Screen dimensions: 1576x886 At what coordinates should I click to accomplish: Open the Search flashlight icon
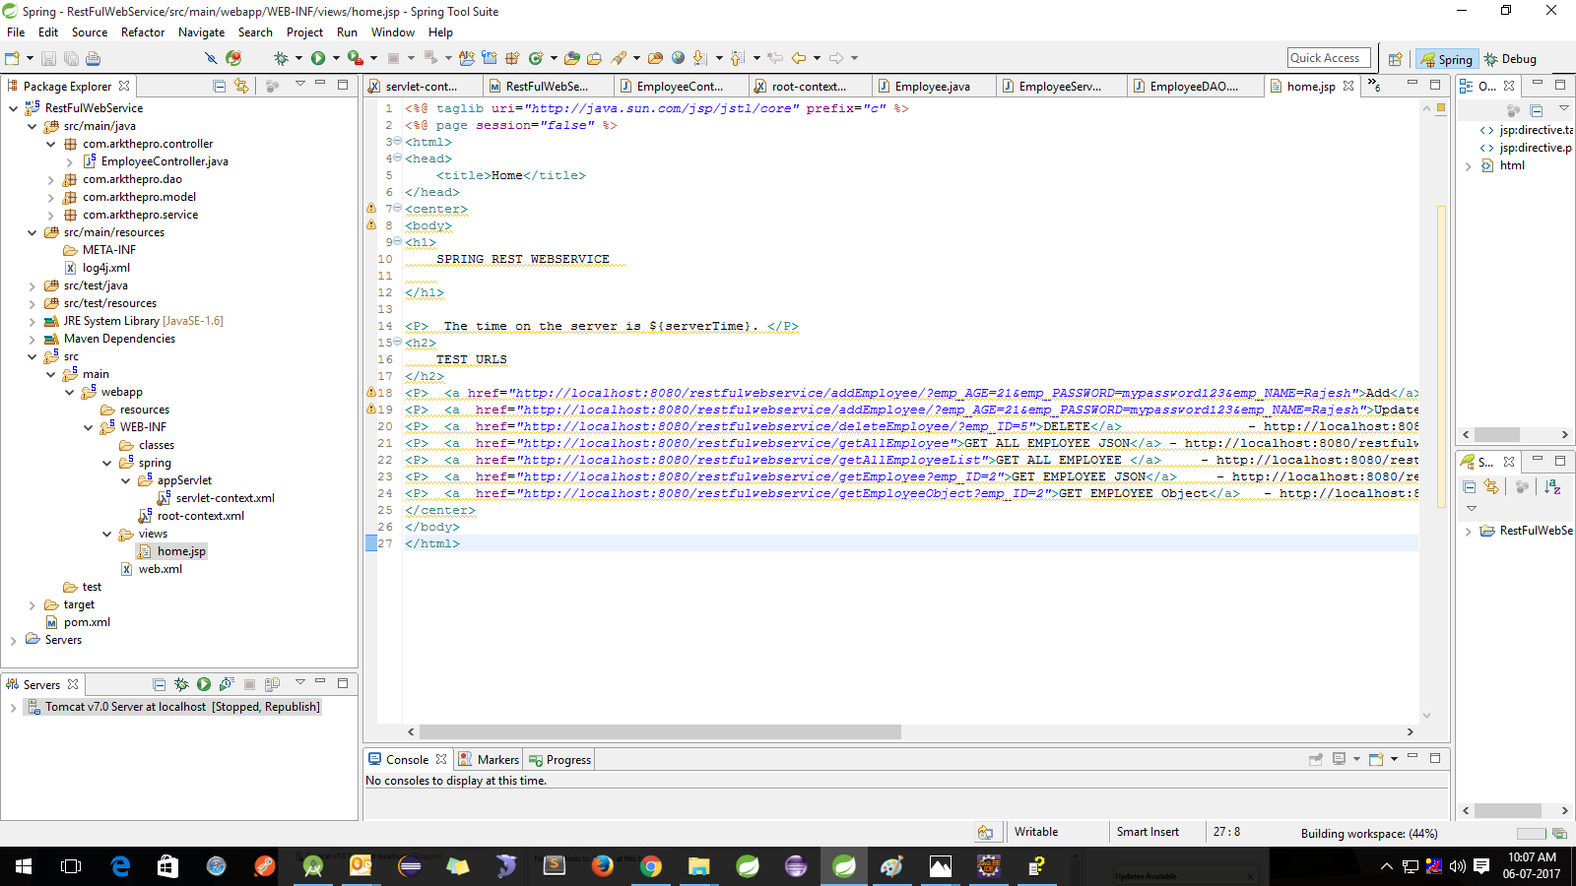[618, 58]
